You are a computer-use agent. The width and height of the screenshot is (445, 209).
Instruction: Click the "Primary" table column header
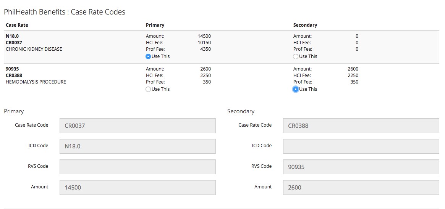[155, 25]
